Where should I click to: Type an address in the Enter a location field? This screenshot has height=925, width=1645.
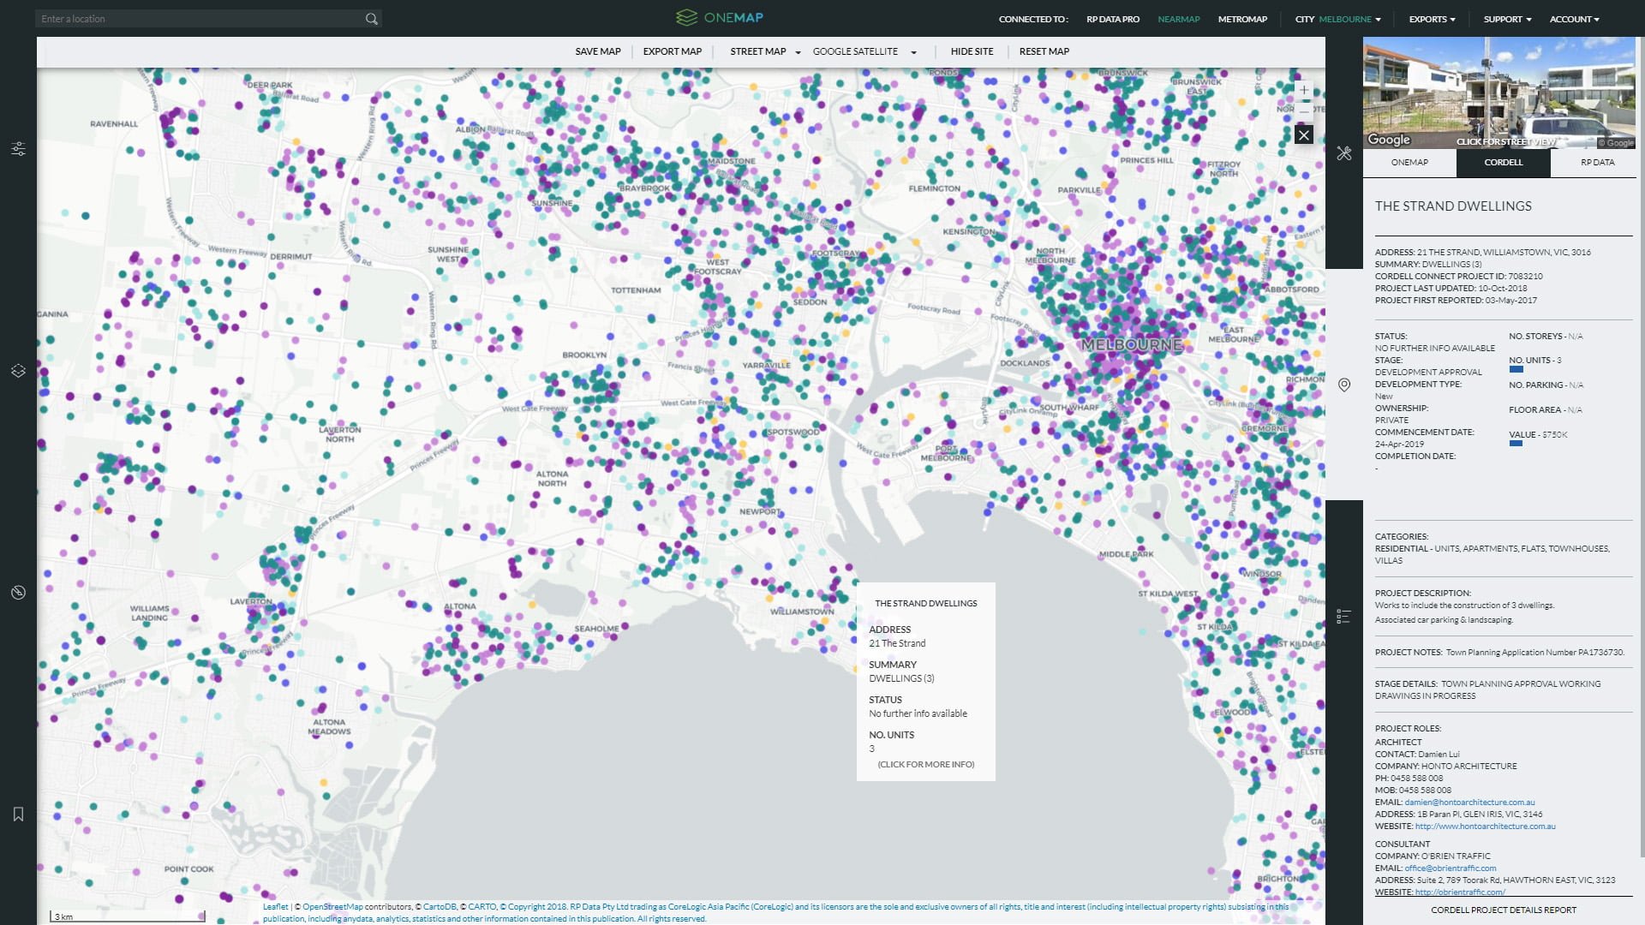tap(197, 18)
